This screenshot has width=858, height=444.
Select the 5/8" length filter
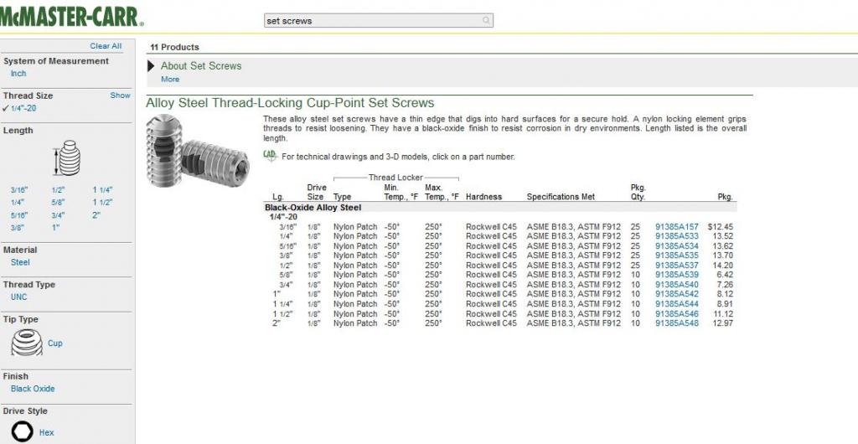tap(58, 203)
